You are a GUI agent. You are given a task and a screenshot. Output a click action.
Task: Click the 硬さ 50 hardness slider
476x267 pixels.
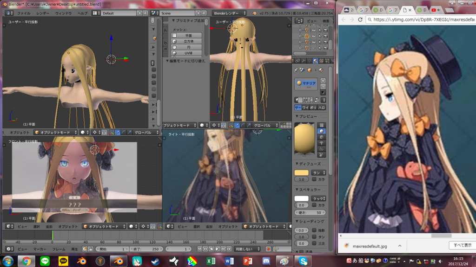click(310, 213)
